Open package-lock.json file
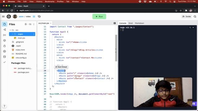The height and width of the screenshot is (111, 198). [x=25, y=68]
